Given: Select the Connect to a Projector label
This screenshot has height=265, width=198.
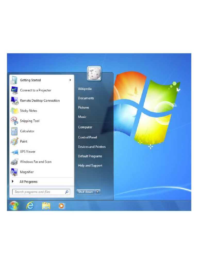Looking at the screenshot, I should 36,90.
